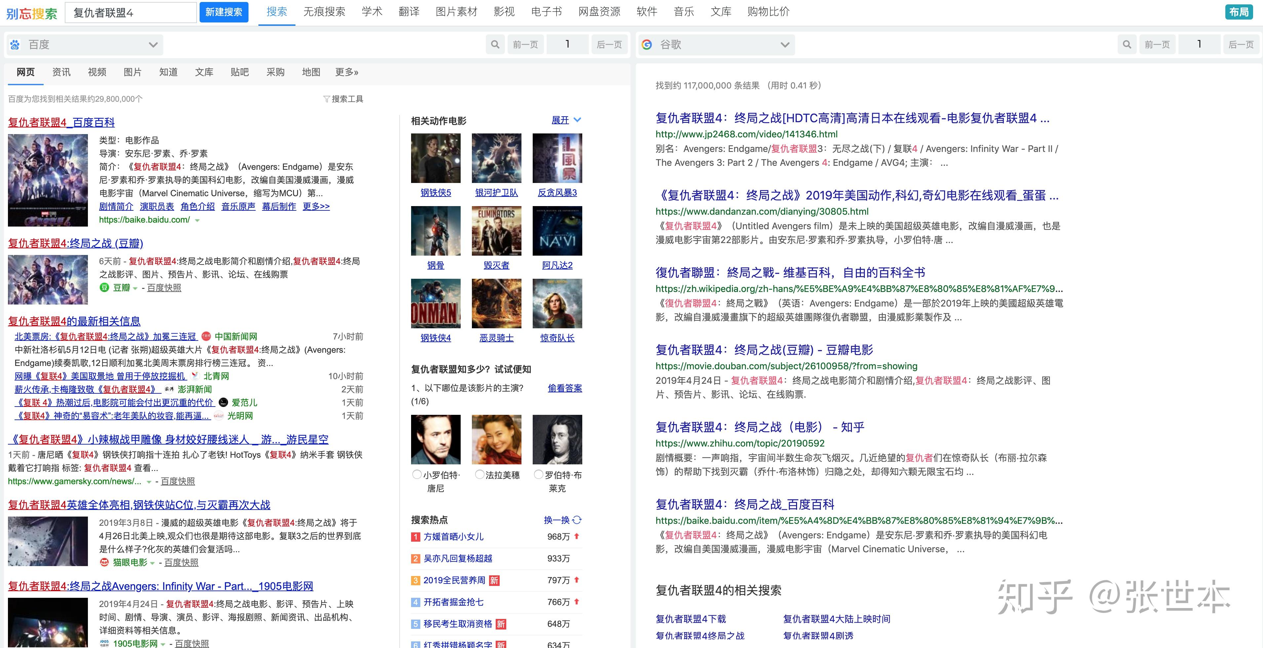Click the magnifier icon in Baidu panel
Viewport: 1263px width, 648px height.
click(x=495, y=45)
